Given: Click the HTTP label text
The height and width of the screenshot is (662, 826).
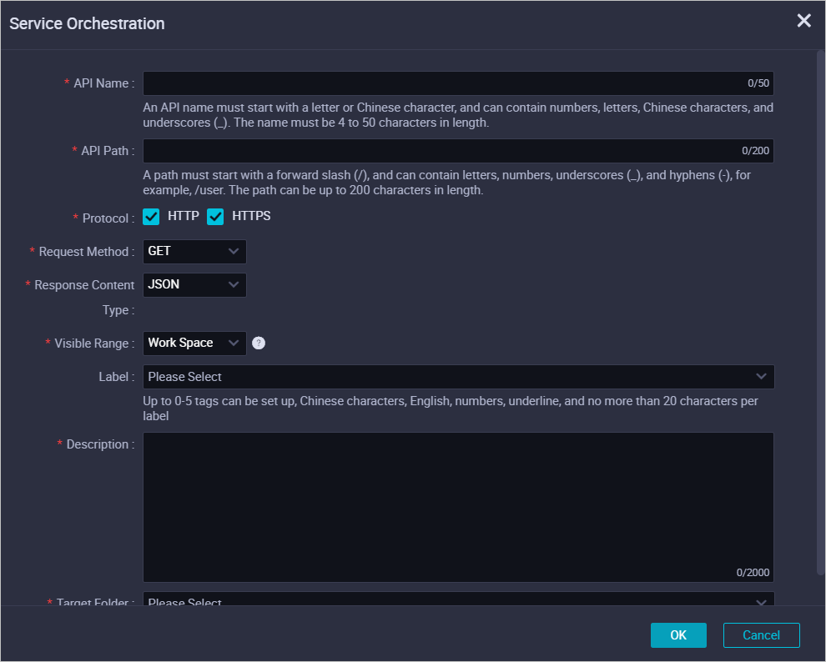Looking at the screenshot, I should tap(184, 216).
